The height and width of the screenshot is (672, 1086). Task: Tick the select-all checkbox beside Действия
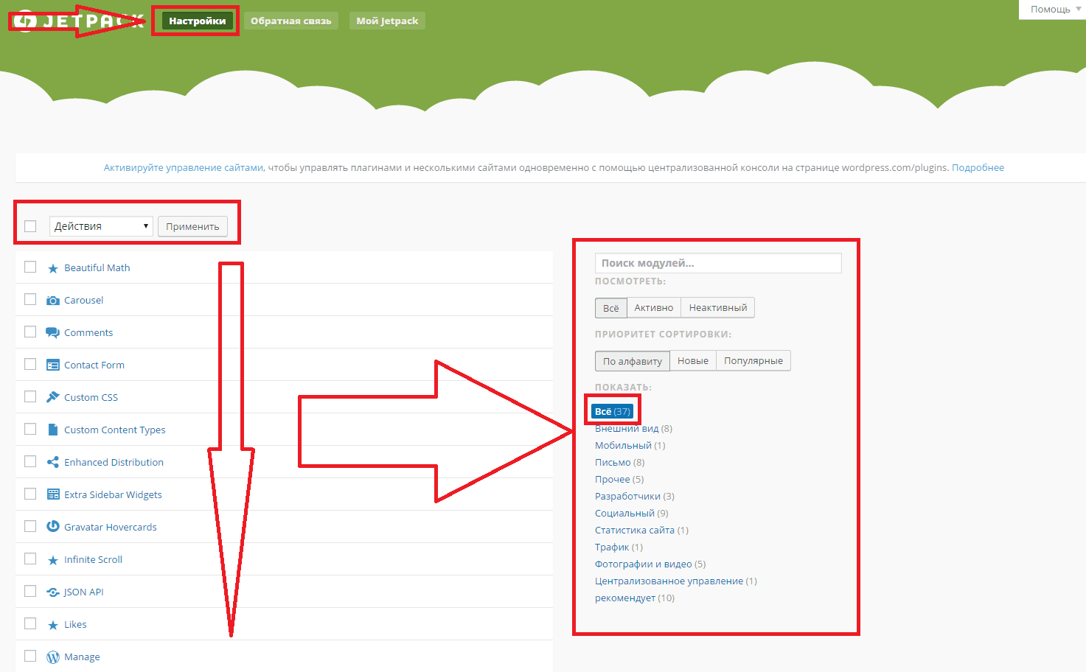point(30,226)
